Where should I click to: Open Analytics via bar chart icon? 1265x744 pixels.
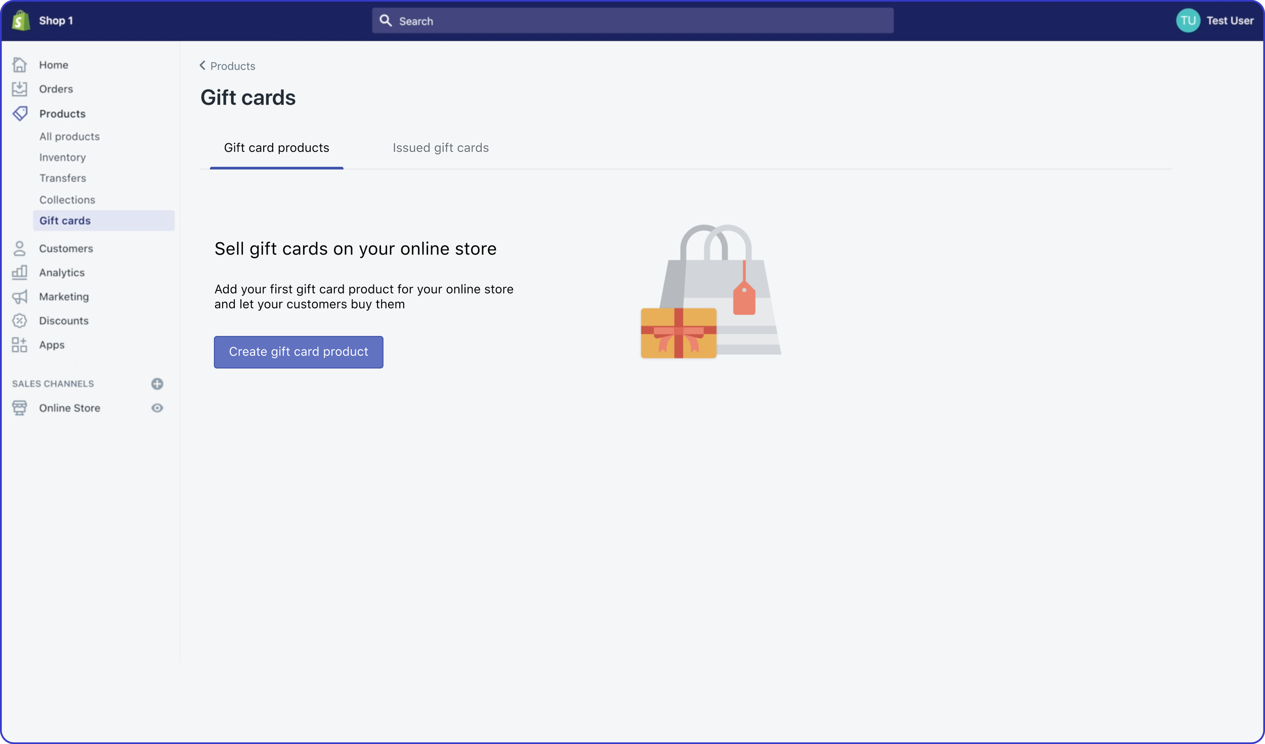click(x=20, y=272)
